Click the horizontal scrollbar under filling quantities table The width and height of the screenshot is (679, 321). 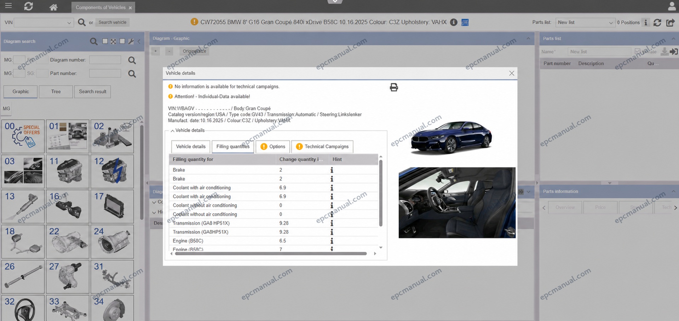pyautogui.click(x=271, y=253)
